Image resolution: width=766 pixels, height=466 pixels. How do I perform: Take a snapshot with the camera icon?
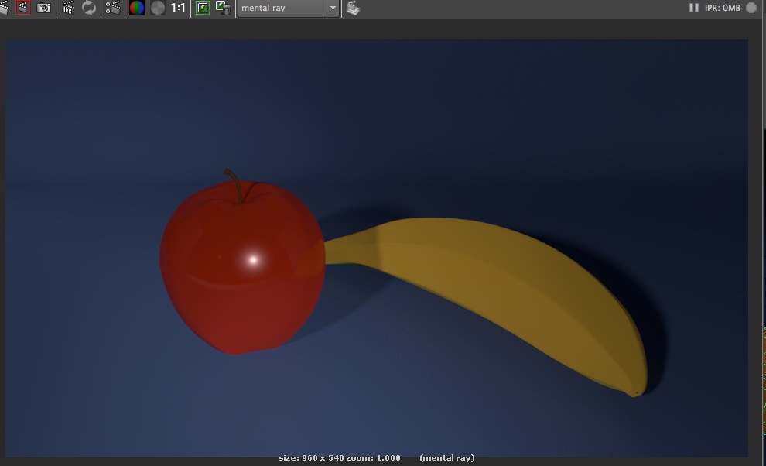point(45,8)
